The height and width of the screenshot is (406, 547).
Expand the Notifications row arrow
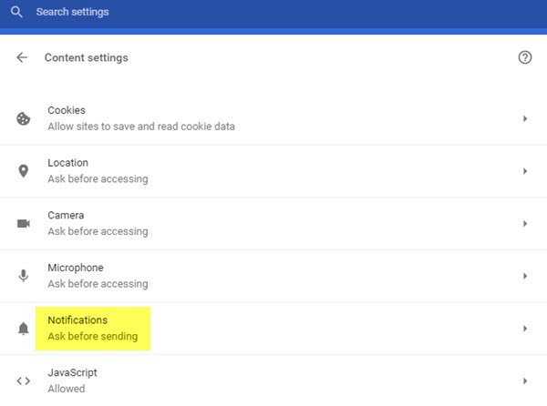pos(525,329)
